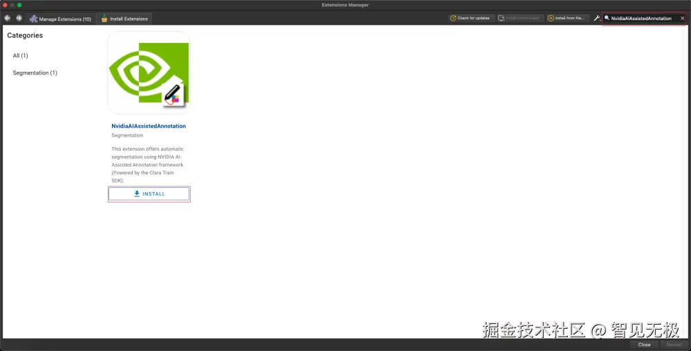Choose Install from file… option
Image resolution: width=691 pixels, height=351 pixels.
567,18
